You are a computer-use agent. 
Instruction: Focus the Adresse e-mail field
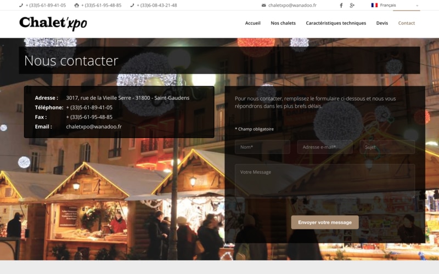325,147
